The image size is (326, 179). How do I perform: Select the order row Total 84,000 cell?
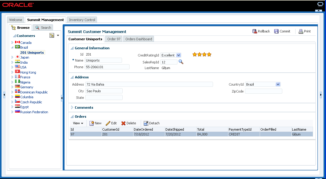point(212,134)
